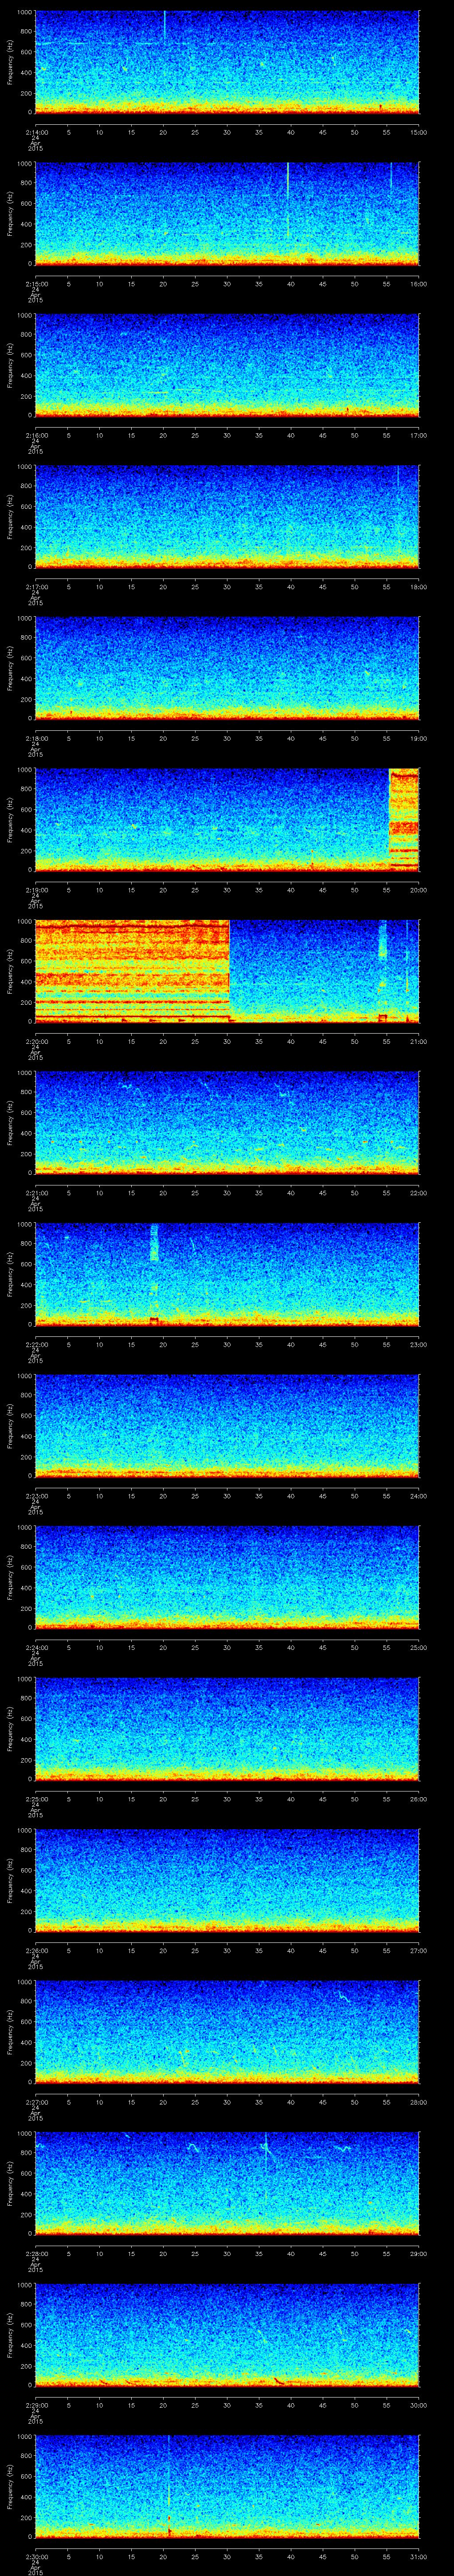The width and height of the screenshot is (454, 2576).
Task: Click the spectrogram panel starting at 2:29:00
Action: (227, 2335)
